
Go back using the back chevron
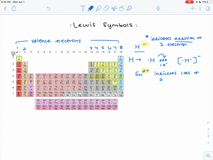5,8
